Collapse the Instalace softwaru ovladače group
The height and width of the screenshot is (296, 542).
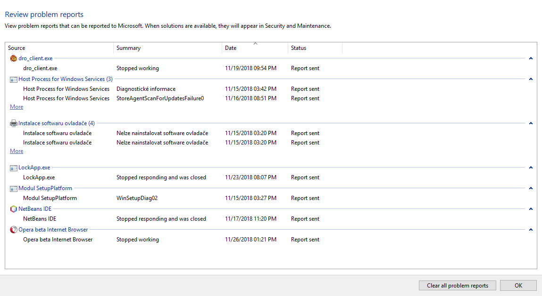click(531, 123)
